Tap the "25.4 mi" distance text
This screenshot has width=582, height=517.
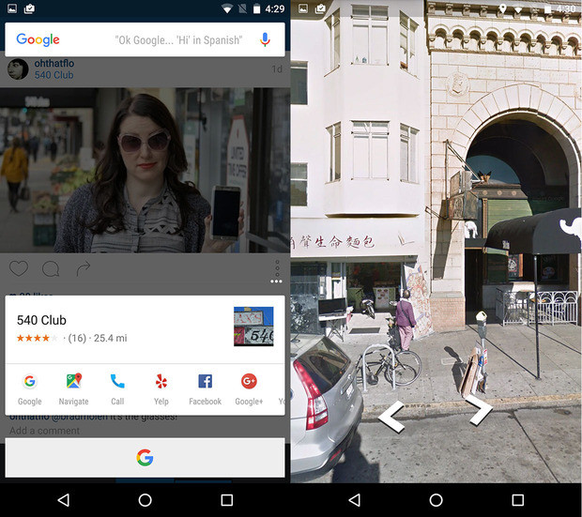(110, 338)
